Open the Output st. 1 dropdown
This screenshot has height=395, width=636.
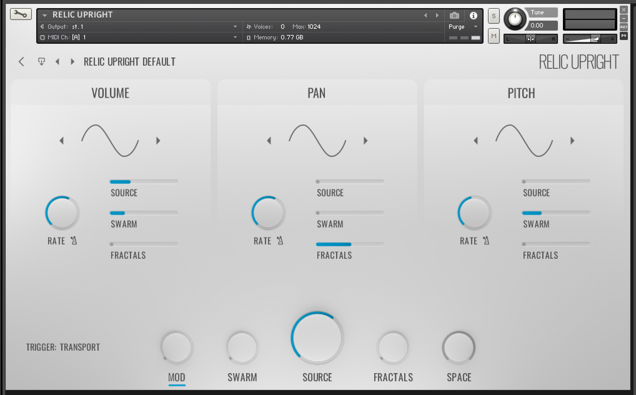coord(139,27)
